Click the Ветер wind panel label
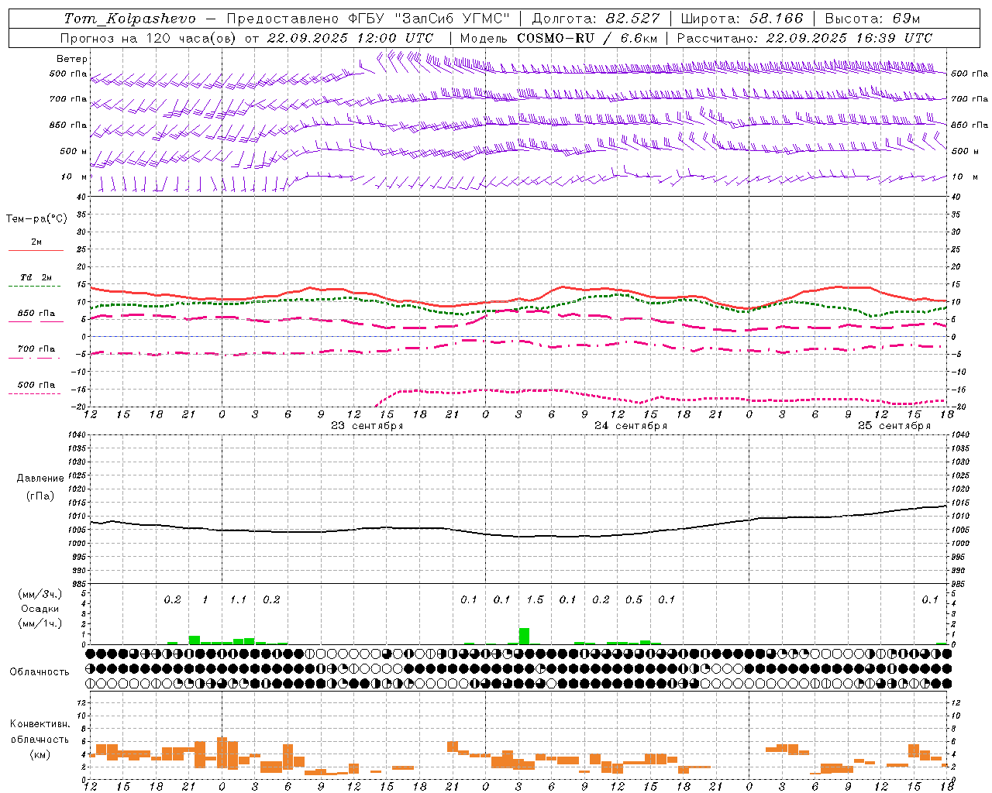 [x=72, y=59]
